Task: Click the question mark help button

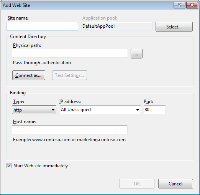Action: (x=179, y=5)
